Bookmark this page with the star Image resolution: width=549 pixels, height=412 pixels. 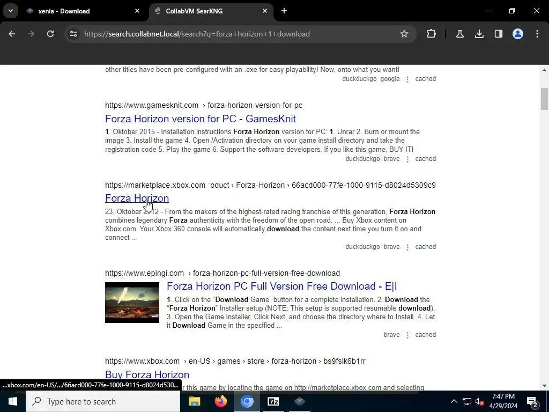click(404, 34)
